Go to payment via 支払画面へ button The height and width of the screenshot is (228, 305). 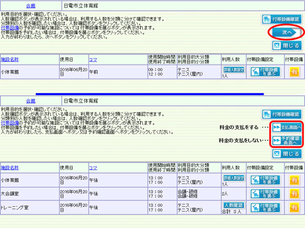287,127
